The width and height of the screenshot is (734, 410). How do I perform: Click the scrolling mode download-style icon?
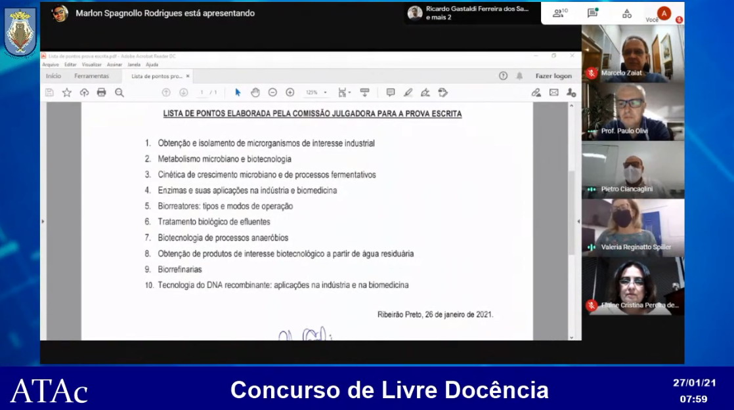(364, 92)
